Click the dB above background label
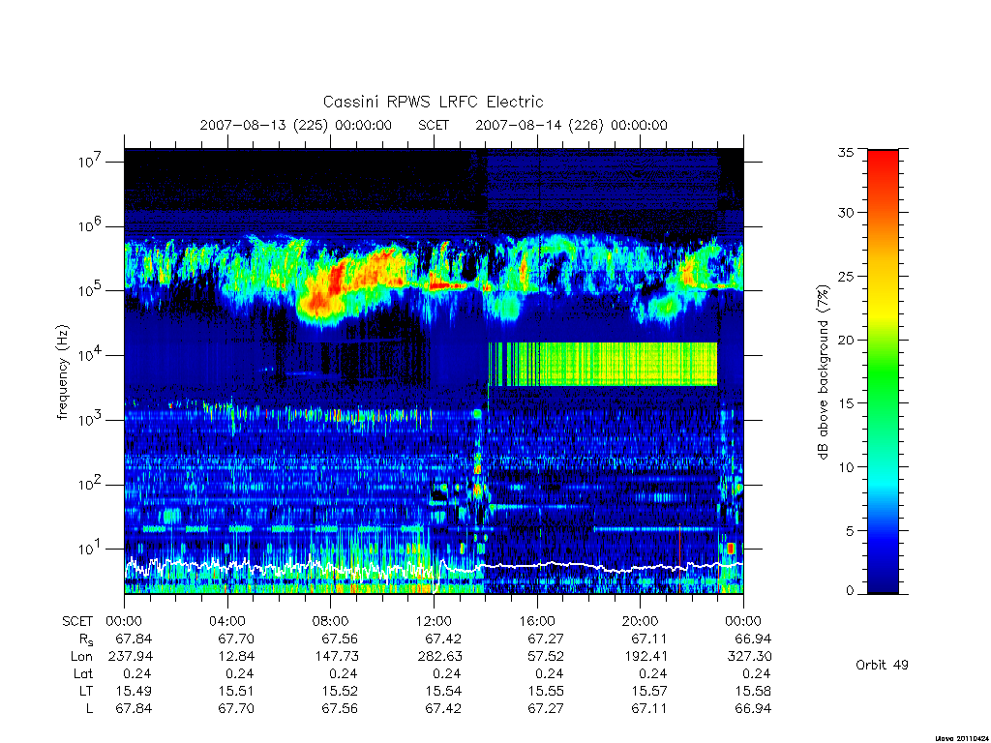Screen dimensions: 991x743 823,372
